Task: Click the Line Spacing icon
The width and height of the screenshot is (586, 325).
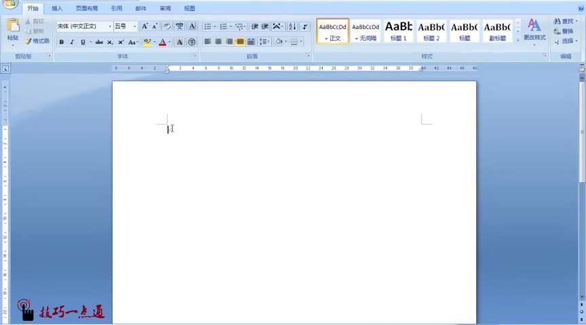Action: 263,42
